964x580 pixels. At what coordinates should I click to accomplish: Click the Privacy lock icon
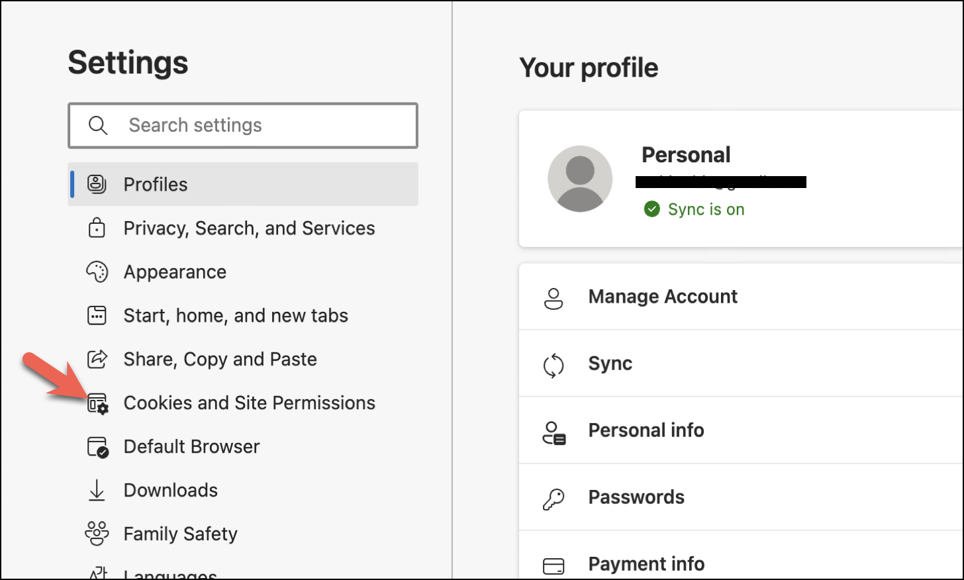pos(97,228)
